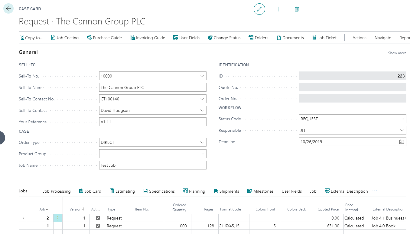Create new record with plus icon

tap(278, 9)
